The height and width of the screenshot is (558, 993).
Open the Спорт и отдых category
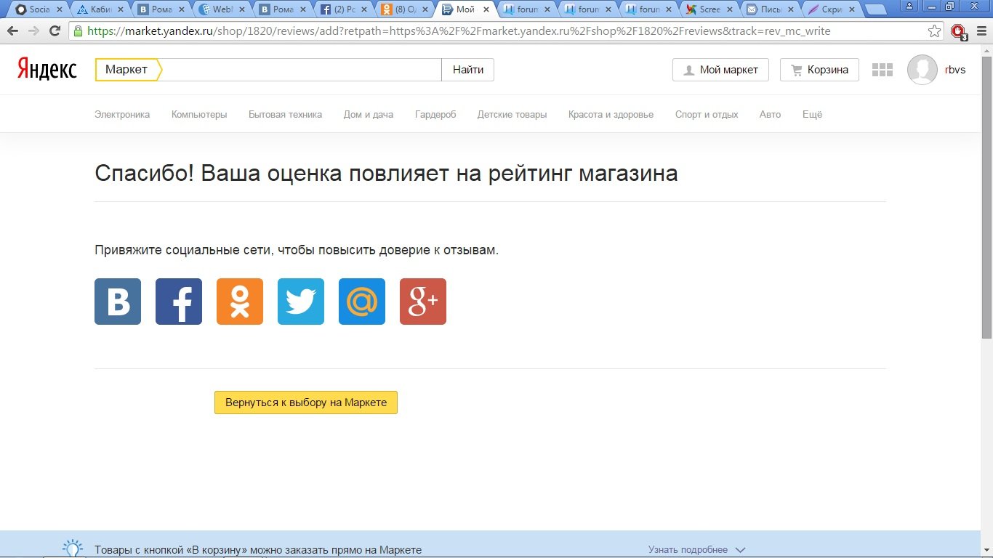[707, 114]
